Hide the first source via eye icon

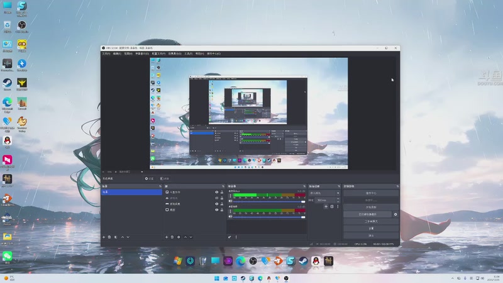(x=216, y=192)
